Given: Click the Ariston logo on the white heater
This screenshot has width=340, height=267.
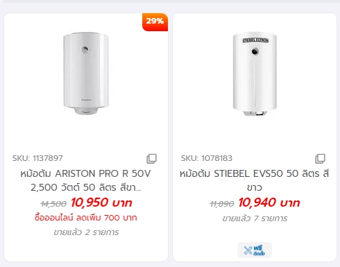Looking at the screenshot, I should click(87, 100).
